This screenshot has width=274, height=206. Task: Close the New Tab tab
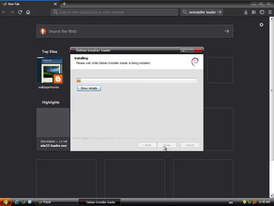[55, 4]
